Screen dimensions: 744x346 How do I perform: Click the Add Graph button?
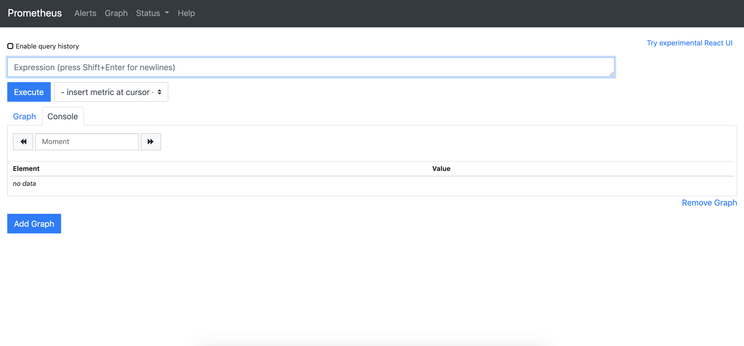(x=34, y=224)
